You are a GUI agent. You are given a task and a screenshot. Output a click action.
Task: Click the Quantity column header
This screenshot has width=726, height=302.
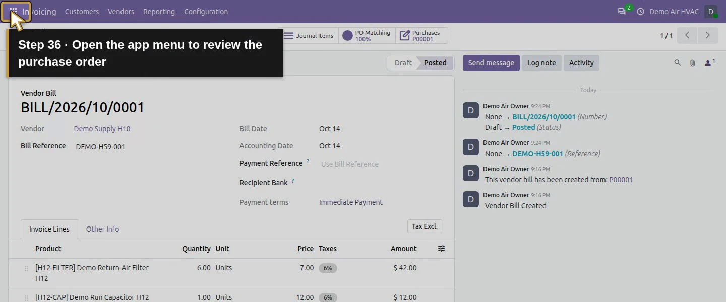coord(196,249)
